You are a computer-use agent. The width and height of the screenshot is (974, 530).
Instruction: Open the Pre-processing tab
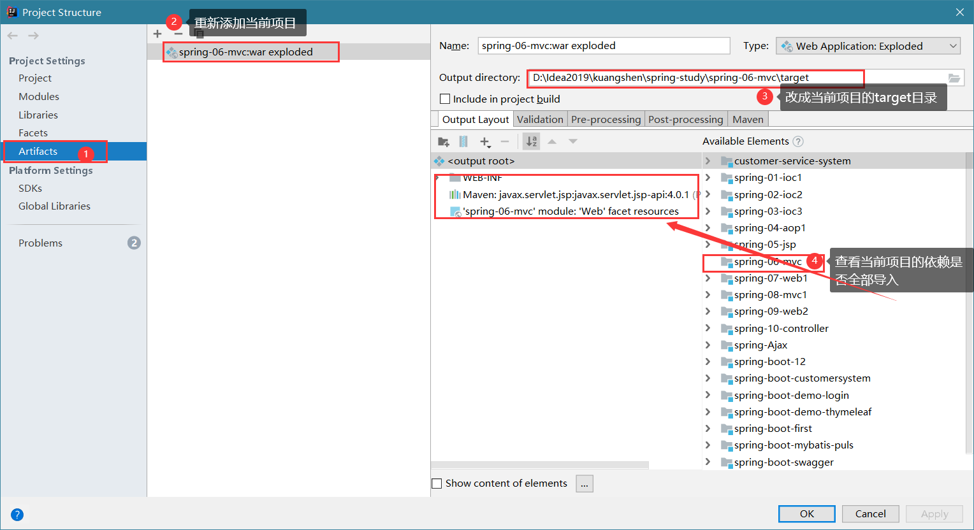click(606, 119)
